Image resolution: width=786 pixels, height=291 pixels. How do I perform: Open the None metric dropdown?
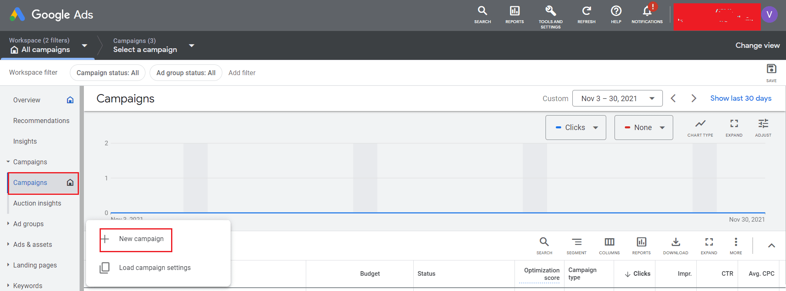point(644,128)
